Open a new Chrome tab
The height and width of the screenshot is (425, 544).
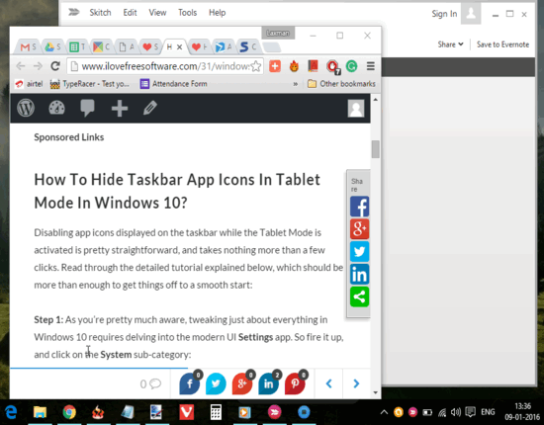pos(272,46)
